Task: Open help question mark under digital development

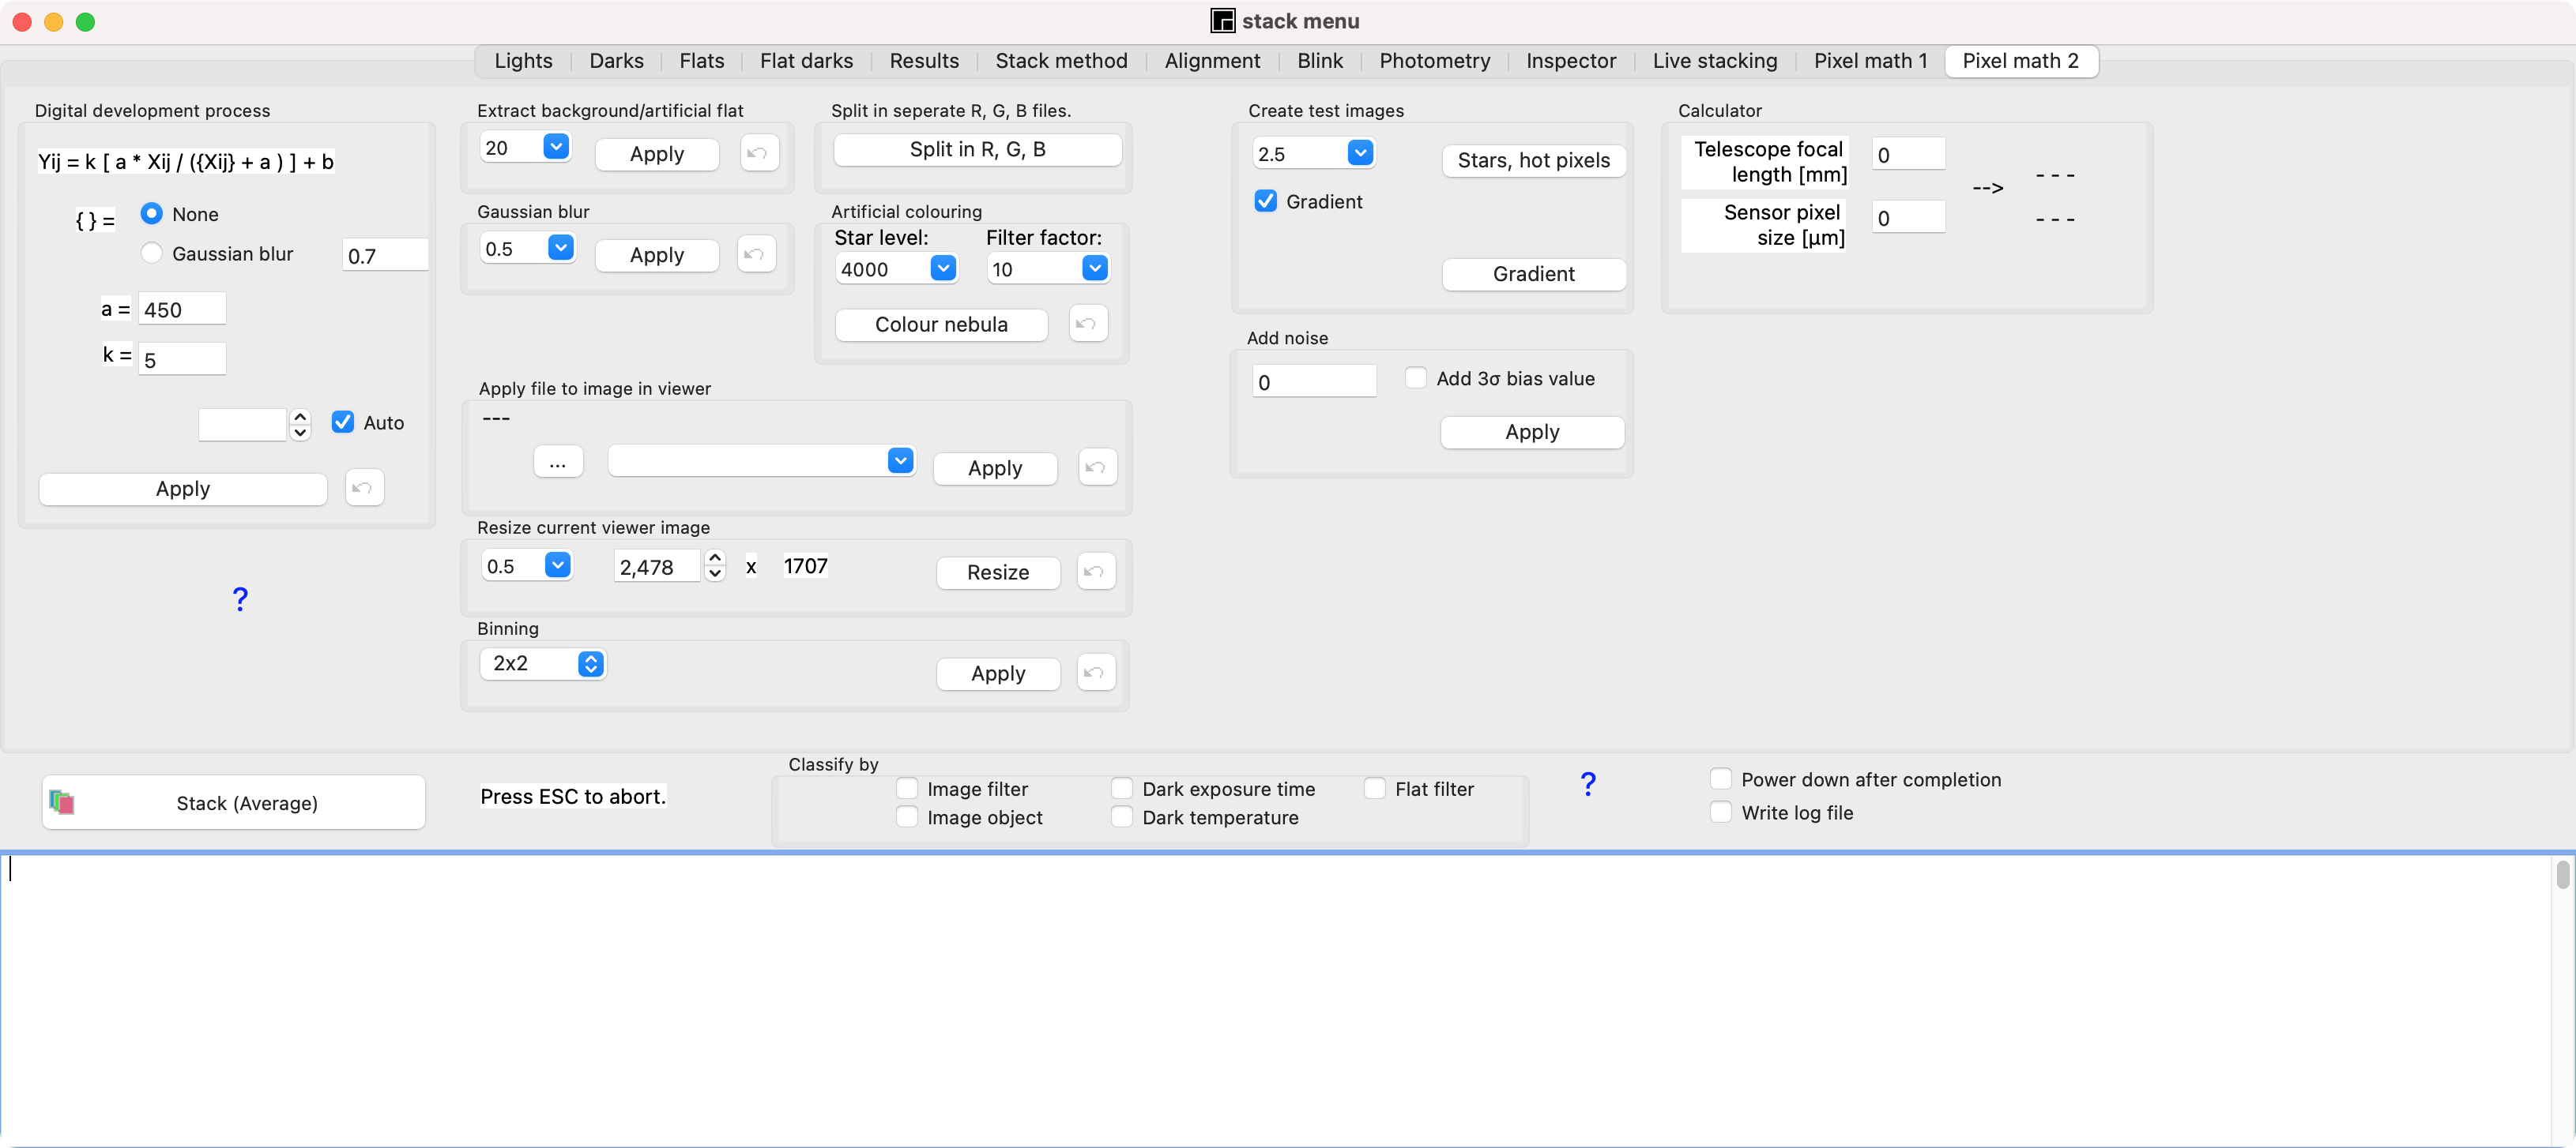Action: [x=240, y=599]
